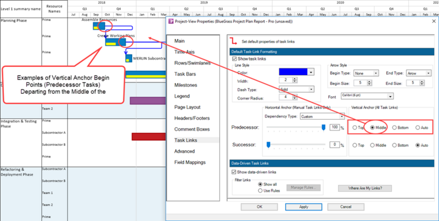This screenshot has height=221, width=439.
Task: Click the Refactoring & Deployment Phase label
Action: coord(17,172)
